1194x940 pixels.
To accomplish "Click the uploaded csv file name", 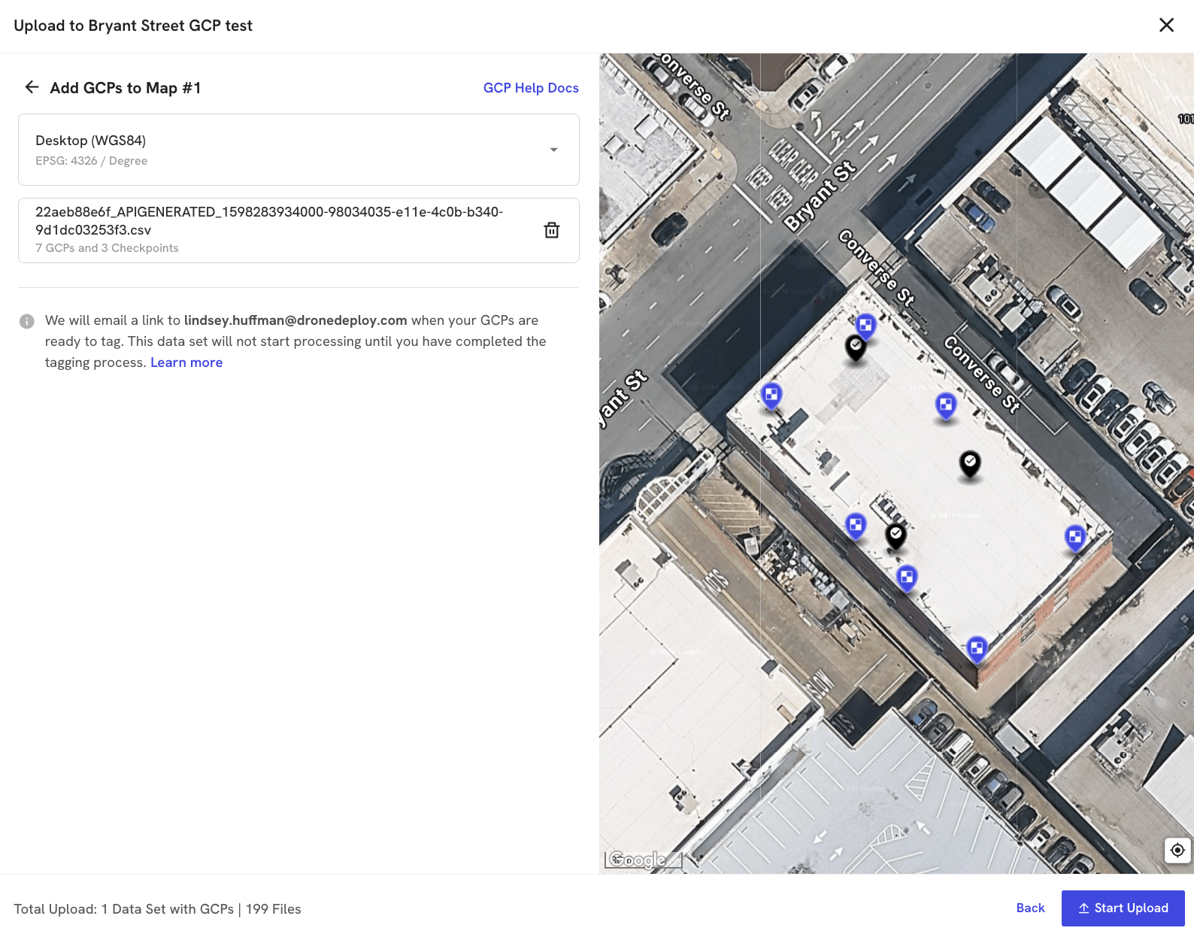I will [269, 220].
